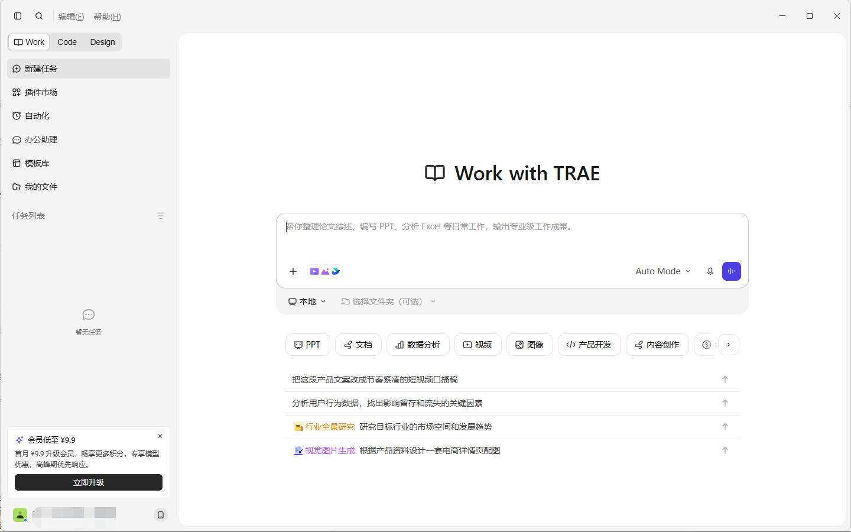Click the arrow on 视觉图片生成 row

pos(725,450)
